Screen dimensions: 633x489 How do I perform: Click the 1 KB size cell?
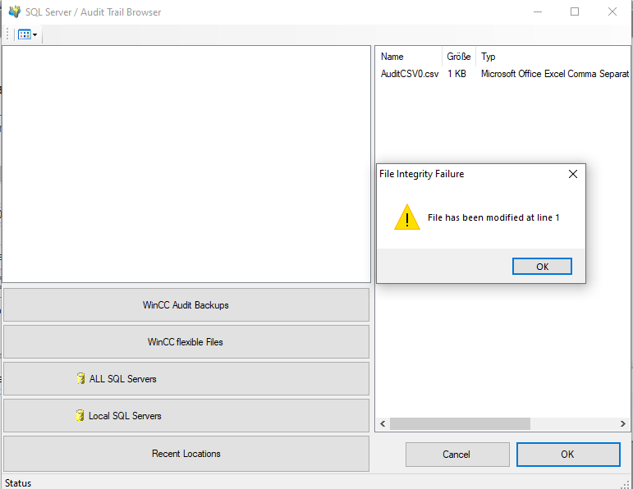click(x=456, y=74)
